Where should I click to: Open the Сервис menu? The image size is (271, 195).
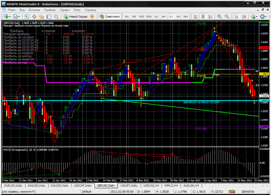point(65,10)
